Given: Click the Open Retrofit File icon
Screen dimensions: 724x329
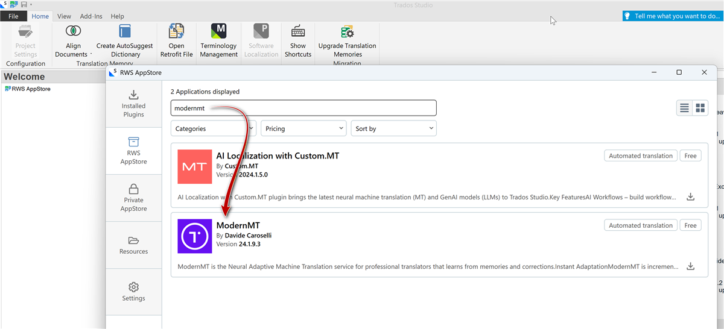Looking at the screenshot, I should (x=176, y=31).
